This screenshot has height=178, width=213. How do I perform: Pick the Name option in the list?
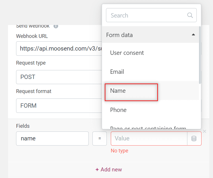pyautogui.click(x=118, y=91)
